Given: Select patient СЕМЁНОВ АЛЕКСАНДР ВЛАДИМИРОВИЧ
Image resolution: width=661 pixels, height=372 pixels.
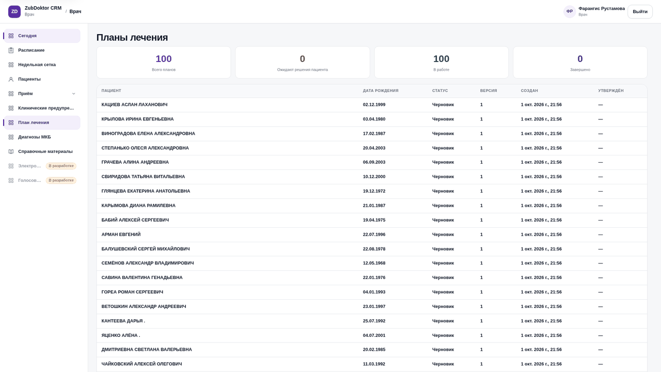Looking at the screenshot, I should [x=148, y=263].
